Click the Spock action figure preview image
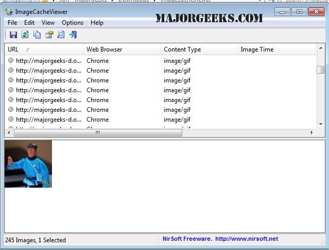This screenshot has height=250, width=329. (28, 164)
